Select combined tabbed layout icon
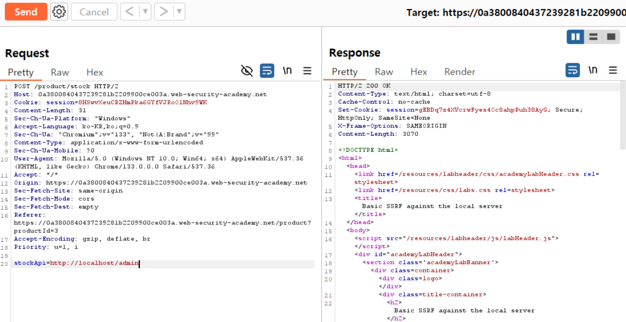Screen dimensions: 626x322 (610, 37)
